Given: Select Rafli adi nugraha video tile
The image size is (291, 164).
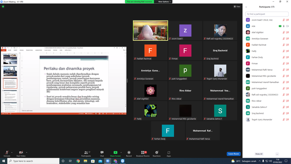Looking at the screenshot, I should (x=220, y=31).
